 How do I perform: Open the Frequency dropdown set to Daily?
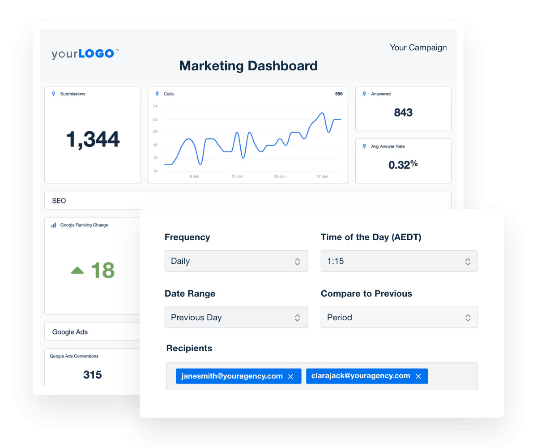click(236, 261)
